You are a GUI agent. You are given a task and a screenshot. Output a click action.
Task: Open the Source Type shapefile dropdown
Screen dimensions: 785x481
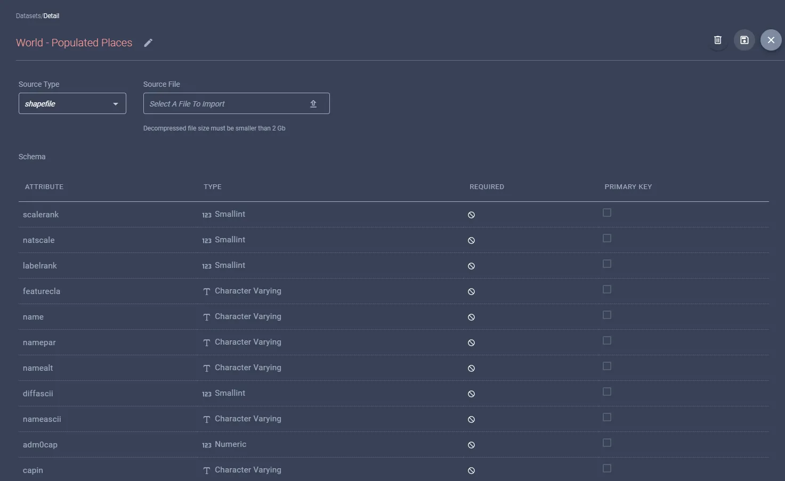(x=72, y=103)
